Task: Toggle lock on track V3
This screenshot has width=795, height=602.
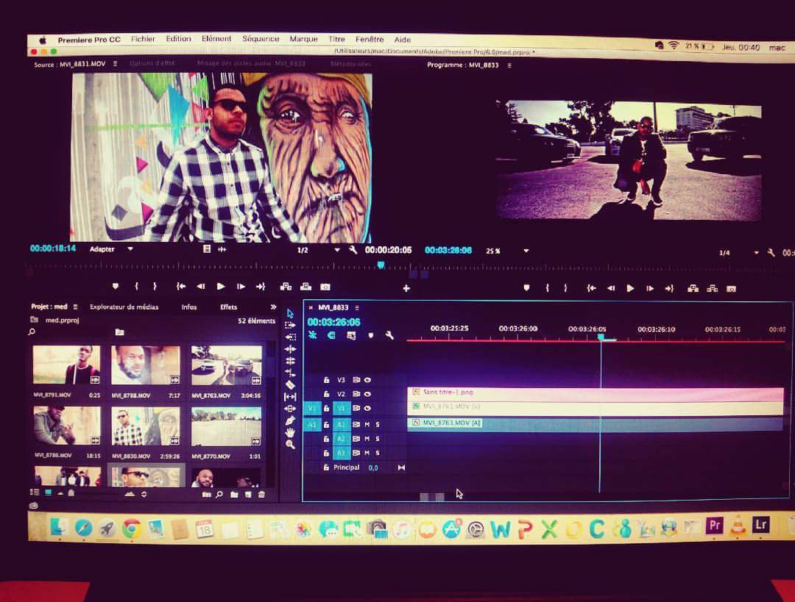Action: (327, 380)
